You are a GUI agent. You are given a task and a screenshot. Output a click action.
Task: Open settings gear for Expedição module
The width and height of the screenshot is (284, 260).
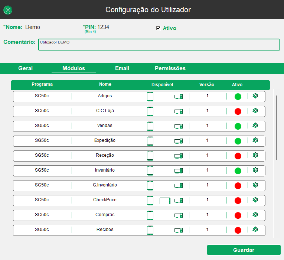[255, 140]
